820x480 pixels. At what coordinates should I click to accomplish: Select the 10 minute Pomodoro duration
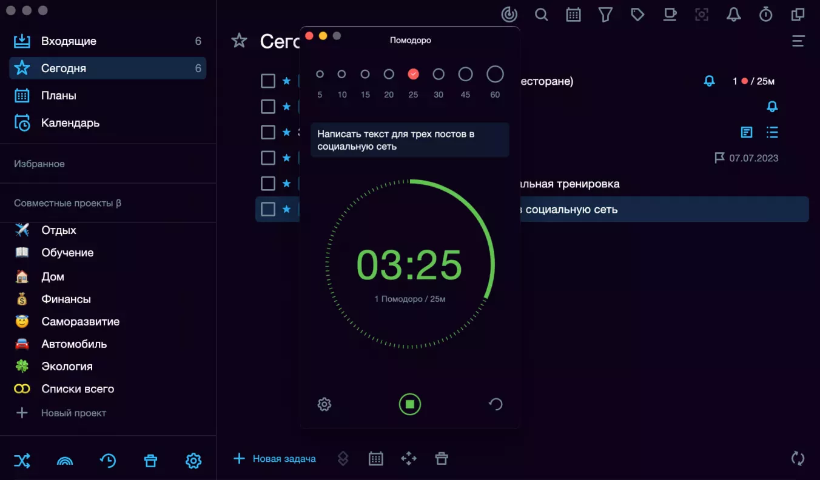(x=341, y=74)
